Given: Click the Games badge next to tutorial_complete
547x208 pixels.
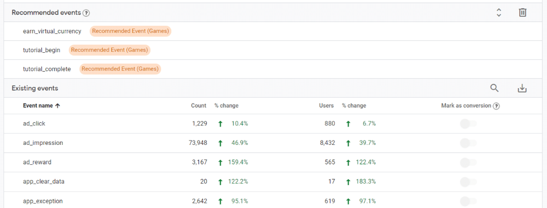Looking at the screenshot, I should pyautogui.click(x=120, y=69).
